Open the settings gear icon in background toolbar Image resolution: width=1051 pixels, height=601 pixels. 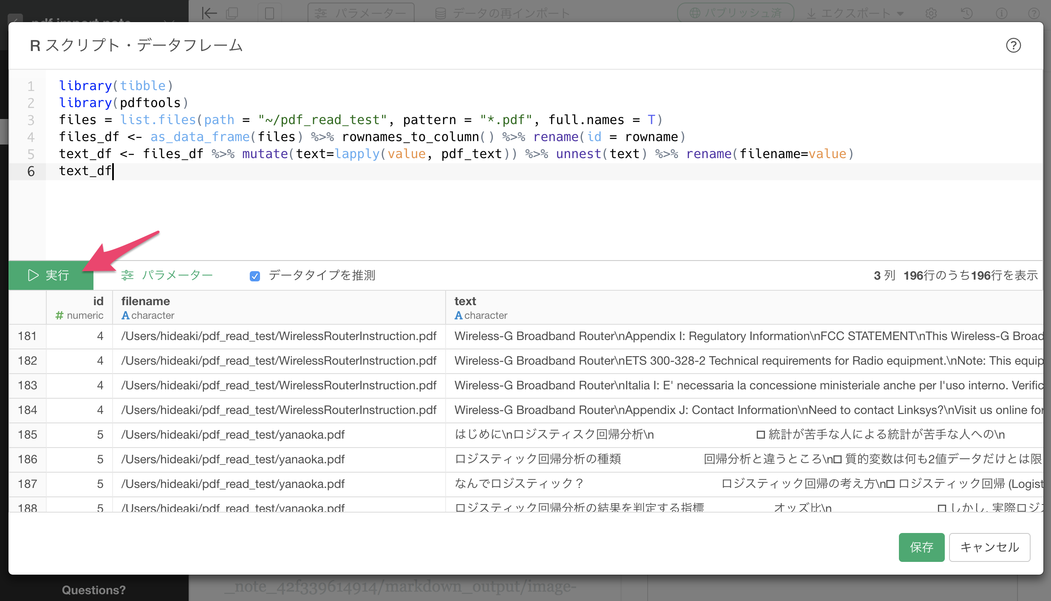point(931,13)
